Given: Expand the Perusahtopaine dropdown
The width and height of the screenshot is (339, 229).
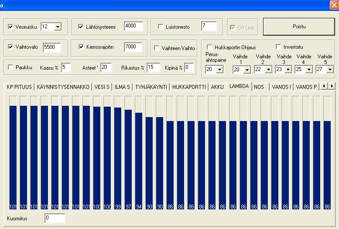Looking at the screenshot, I should (219, 70).
